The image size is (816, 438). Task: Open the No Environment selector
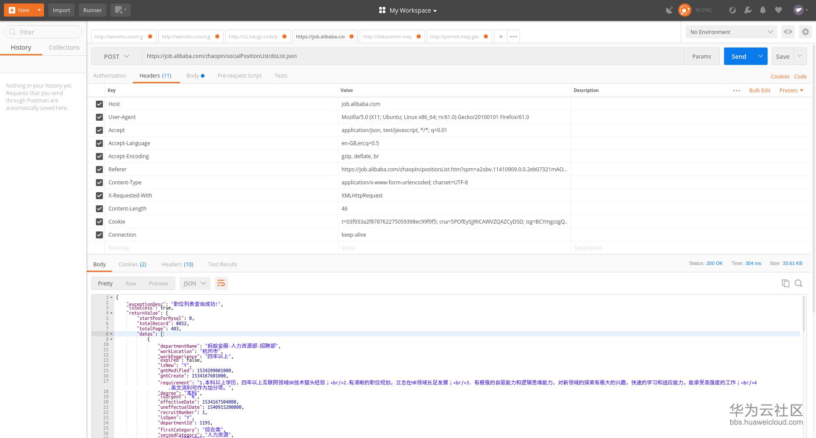pos(731,32)
